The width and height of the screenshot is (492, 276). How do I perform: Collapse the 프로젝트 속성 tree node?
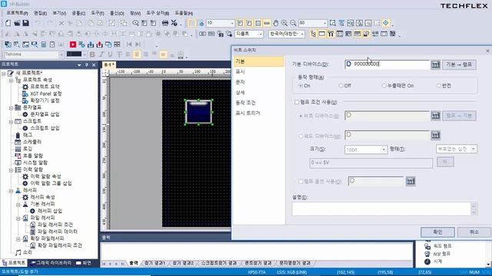pyautogui.click(x=11, y=80)
